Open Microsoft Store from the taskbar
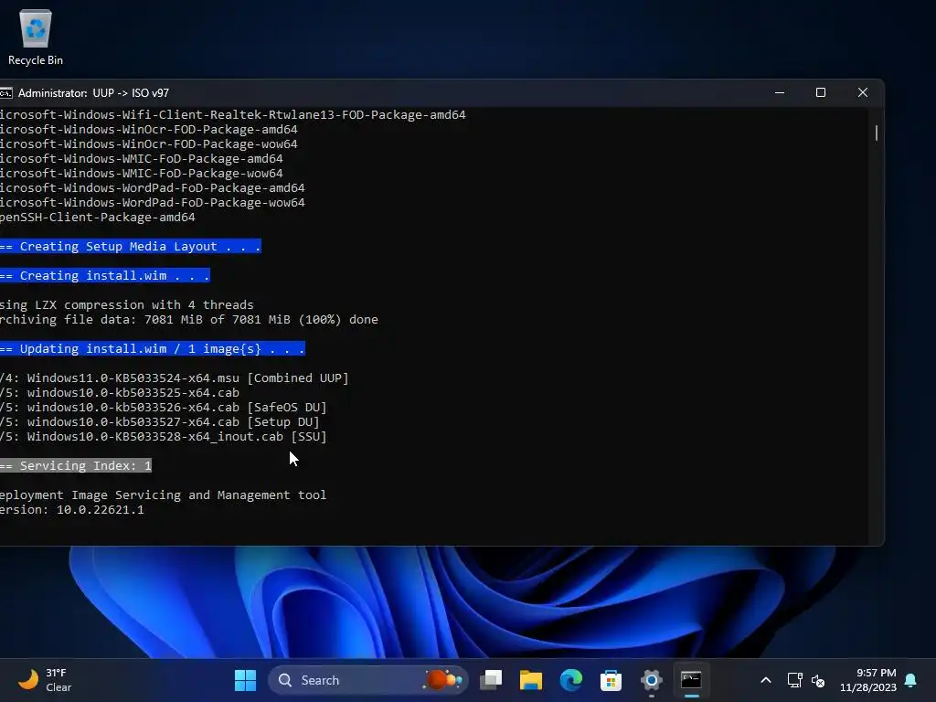Image resolution: width=936 pixels, height=702 pixels. pos(611,680)
